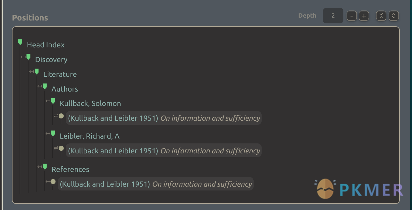Open the Kullback, Solomon author entry
This screenshot has width=412, height=210.
pyautogui.click(x=90, y=103)
